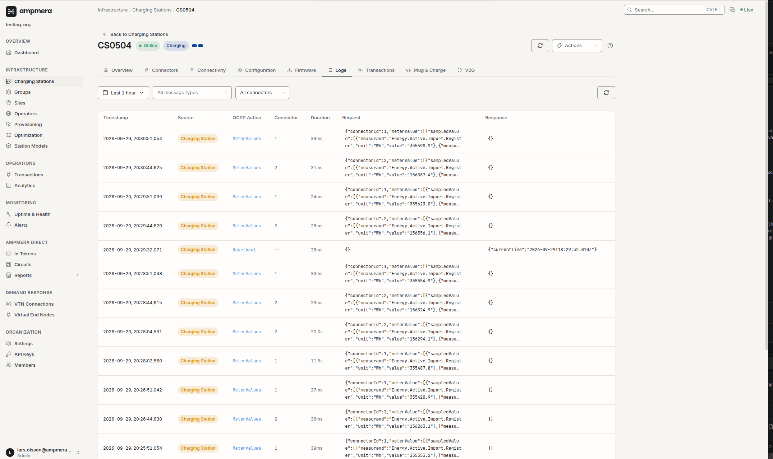
Task: Open the All message types dropdown
Action: 192,93
